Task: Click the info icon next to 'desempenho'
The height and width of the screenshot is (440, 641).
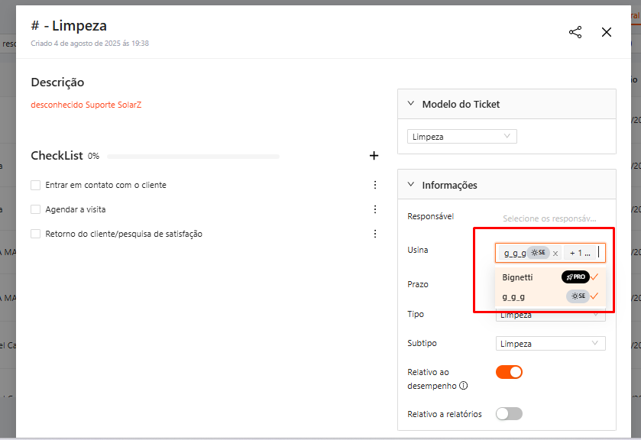Action: pyautogui.click(x=463, y=386)
